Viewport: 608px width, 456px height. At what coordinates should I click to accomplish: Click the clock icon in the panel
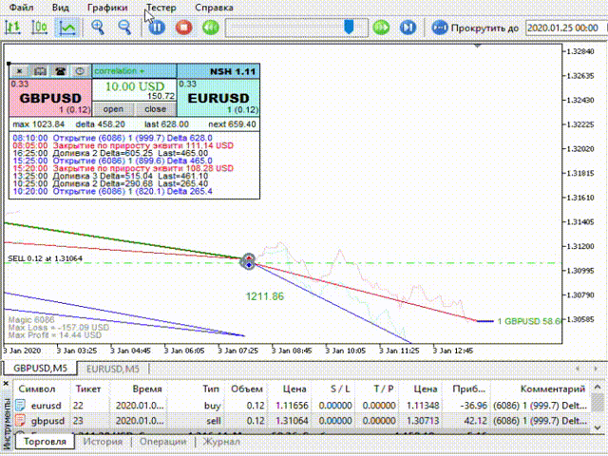[x=80, y=71]
